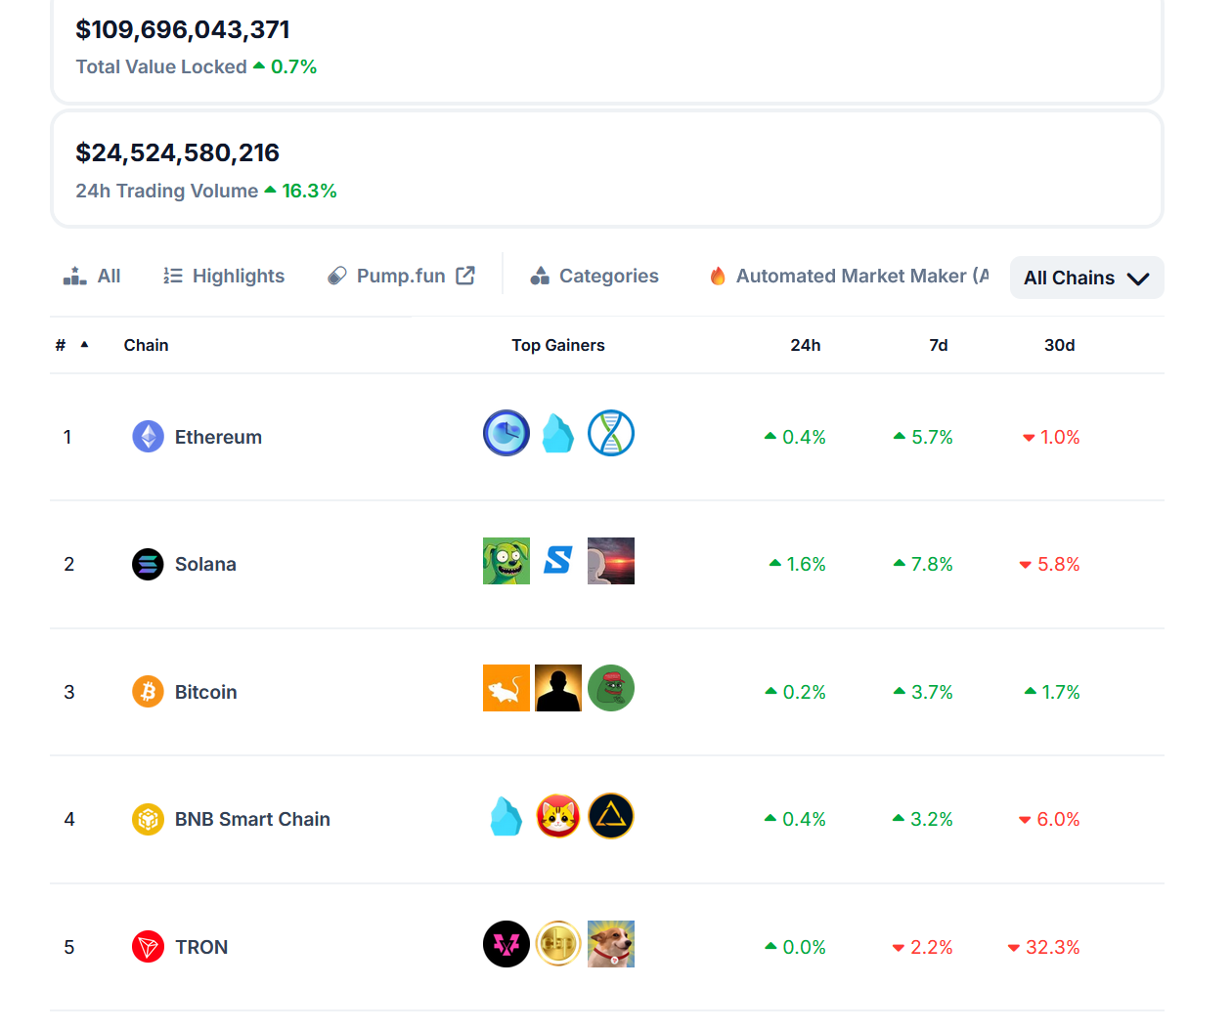This screenshot has height=1030, width=1232.
Task: Open the Ethereum chain page link
Action: click(x=217, y=437)
